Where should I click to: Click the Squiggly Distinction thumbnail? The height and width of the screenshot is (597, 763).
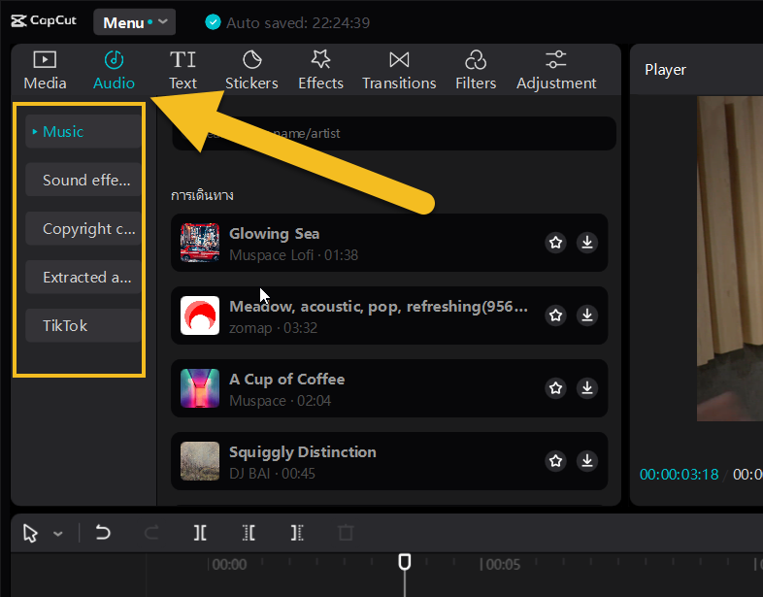[200, 461]
